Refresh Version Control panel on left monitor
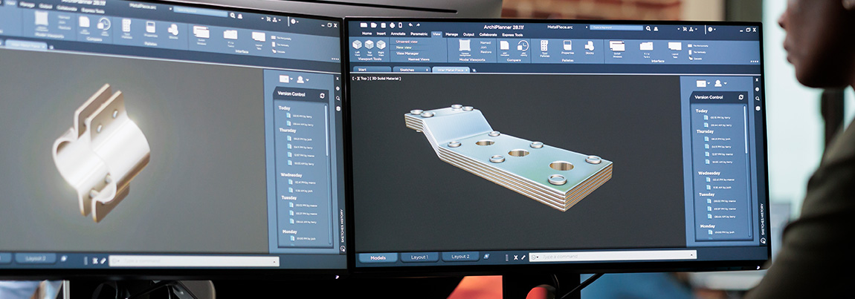 pos(323,95)
